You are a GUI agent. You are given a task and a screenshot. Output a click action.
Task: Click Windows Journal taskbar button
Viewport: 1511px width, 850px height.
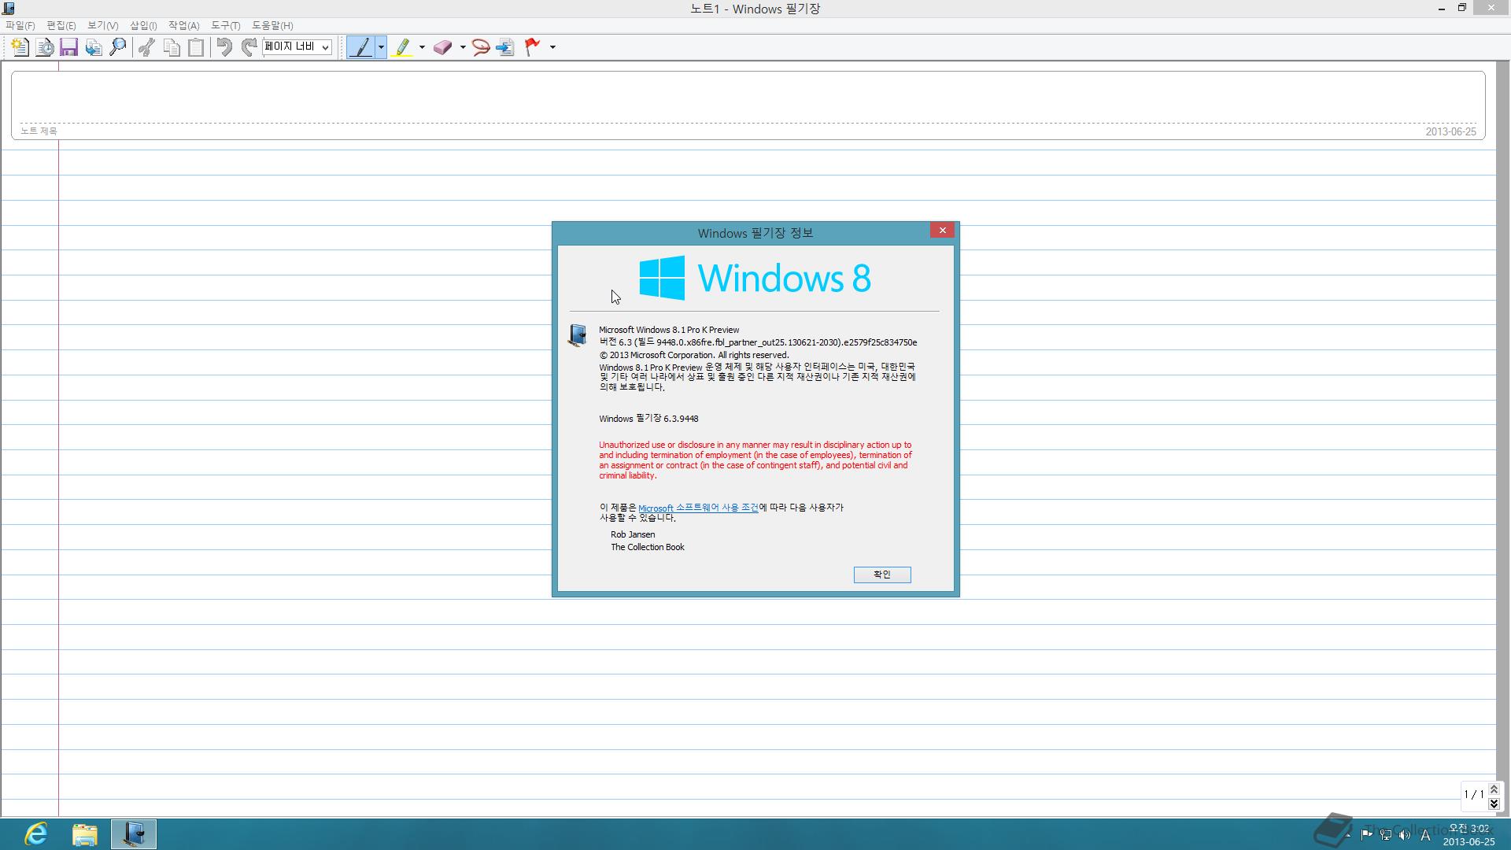pyautogui.click(x=134, y=833)
